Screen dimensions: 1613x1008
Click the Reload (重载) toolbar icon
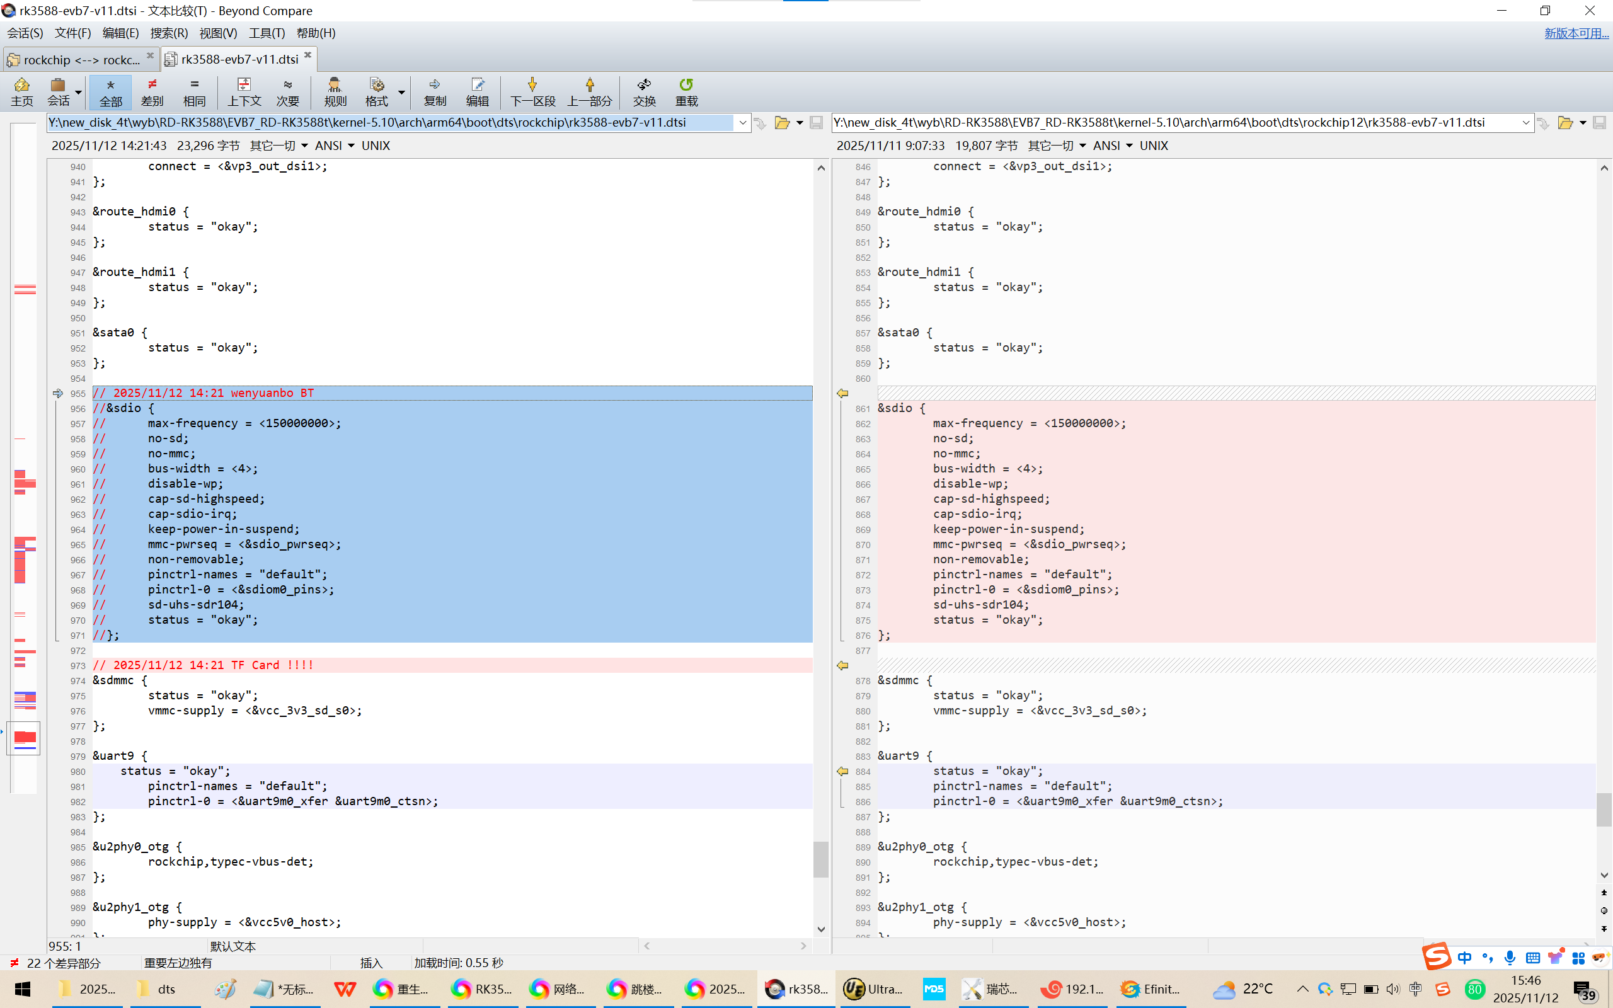pyautogui.click(x=686, y=91)
